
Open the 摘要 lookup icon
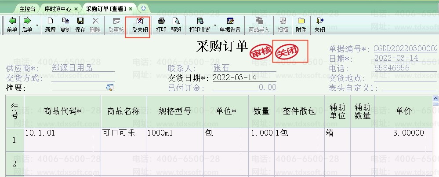110,88
